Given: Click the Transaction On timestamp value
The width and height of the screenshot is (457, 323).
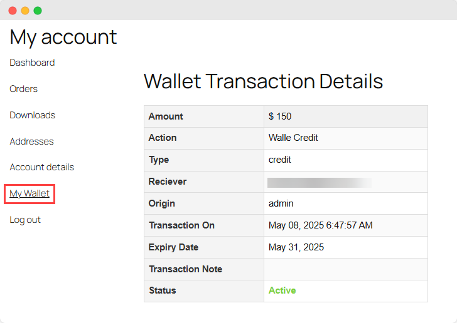Looking at the screenshot, I should (x=321, y=225).
